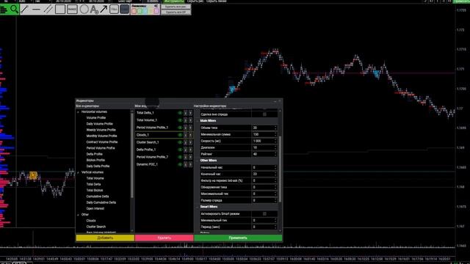Select the rectangle drawing tool

[x=60, y=10]
